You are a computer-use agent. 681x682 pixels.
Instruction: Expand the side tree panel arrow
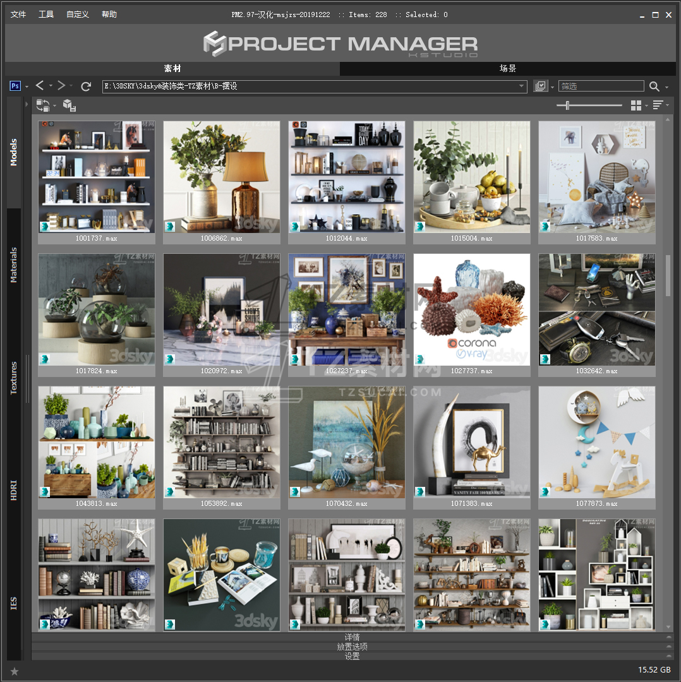(26, 104)
